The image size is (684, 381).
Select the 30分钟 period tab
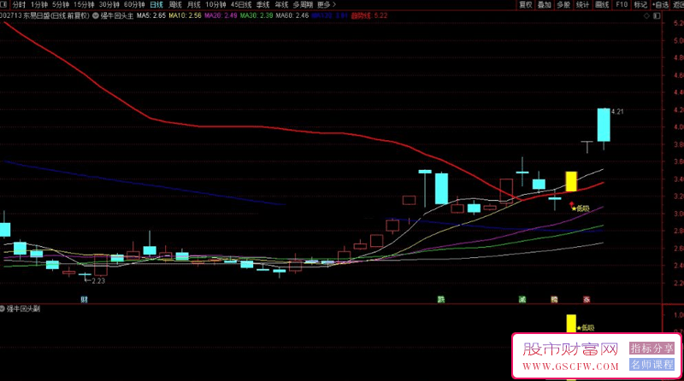[x=109, y=4]
